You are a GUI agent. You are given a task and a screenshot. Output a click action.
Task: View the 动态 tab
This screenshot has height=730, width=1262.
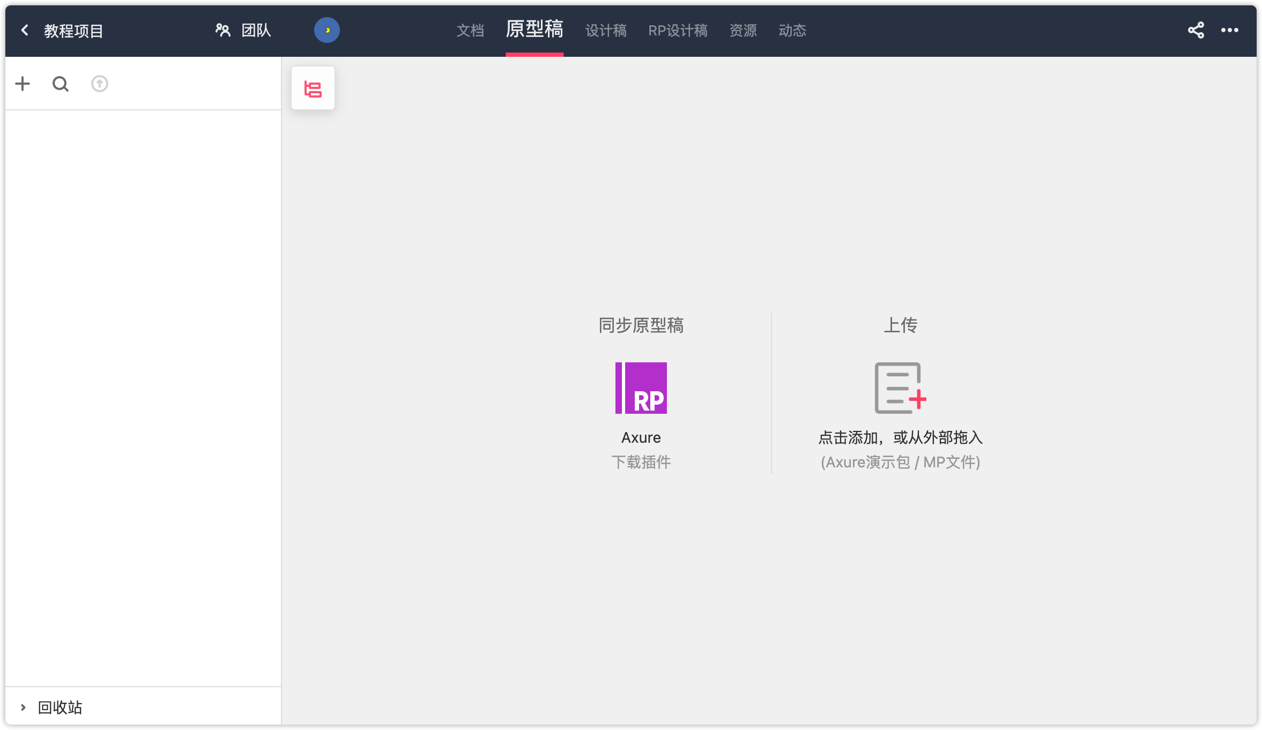pyautogui.click(x=792, y=31)
